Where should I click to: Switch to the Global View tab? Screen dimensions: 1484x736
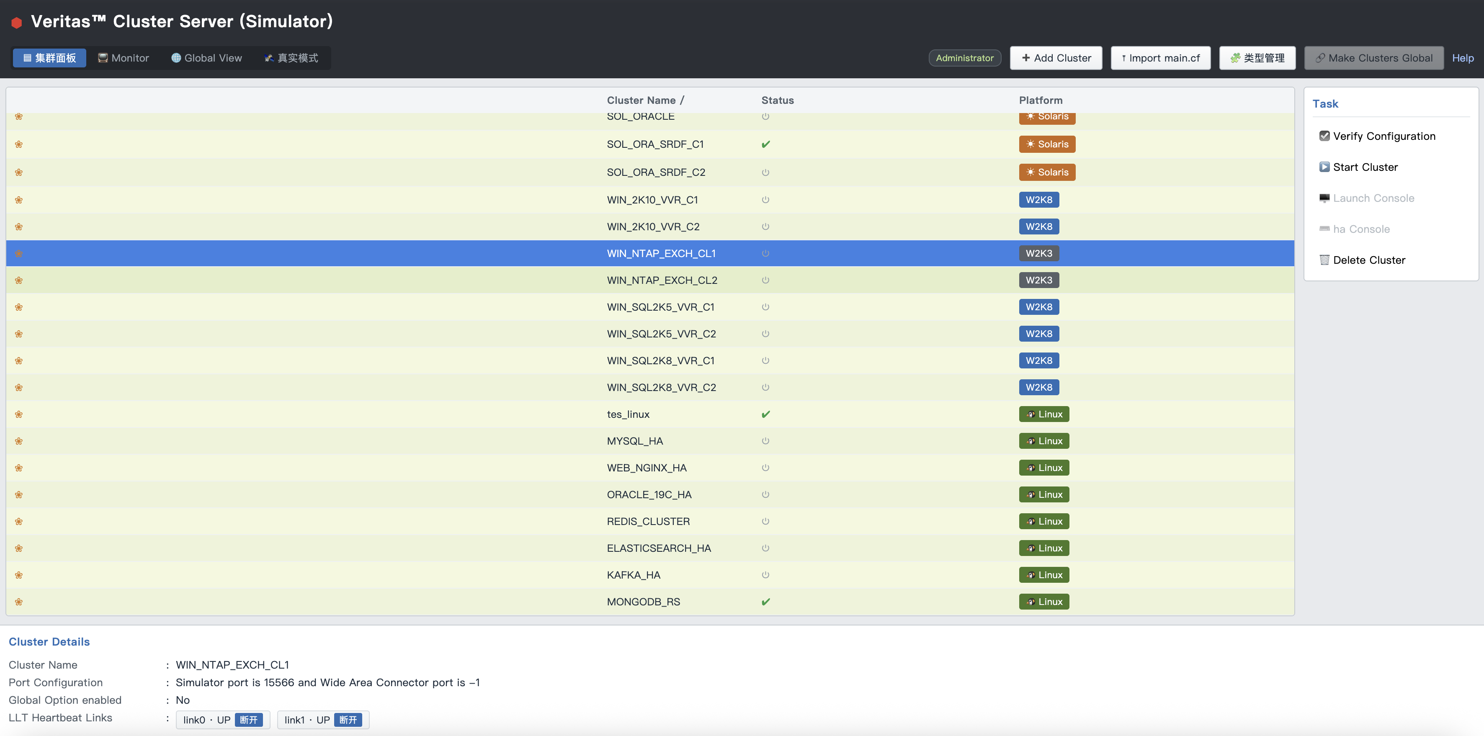pos(206,58)
